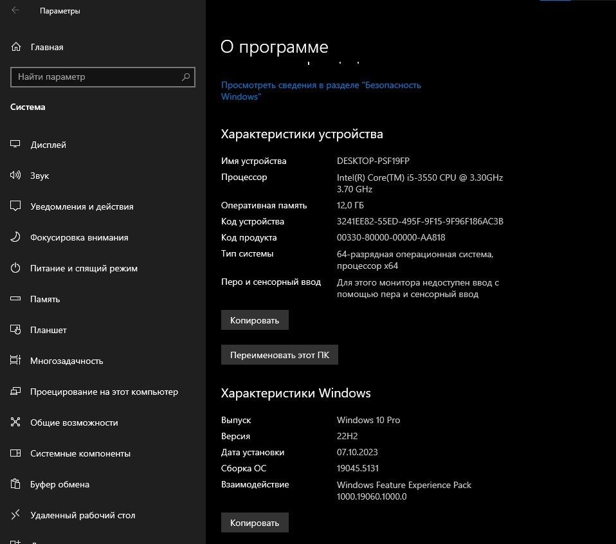This screenshot has width=616, height=544.
Task: Click the Память storage icon
Action: tap(15, 298)
